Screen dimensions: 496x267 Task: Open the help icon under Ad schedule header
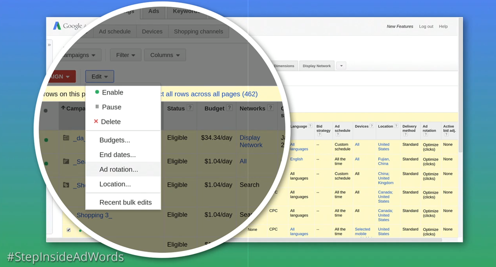click(338, 135)
